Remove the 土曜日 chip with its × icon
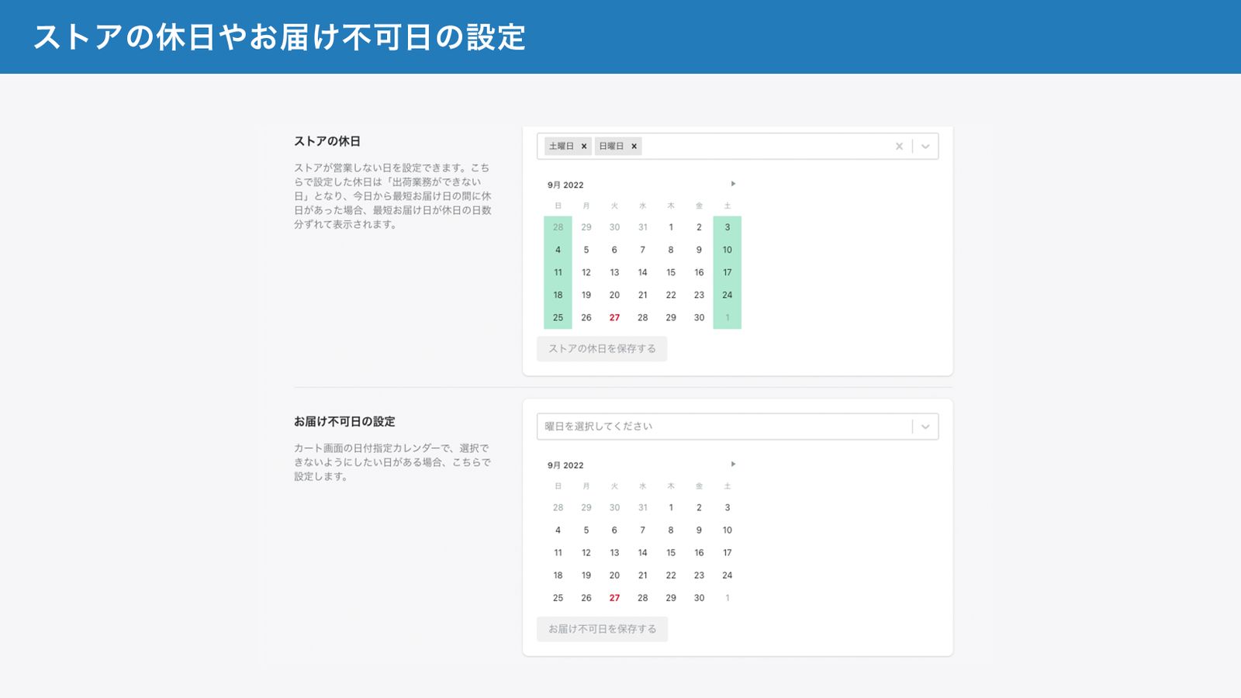 coord(584,146)
